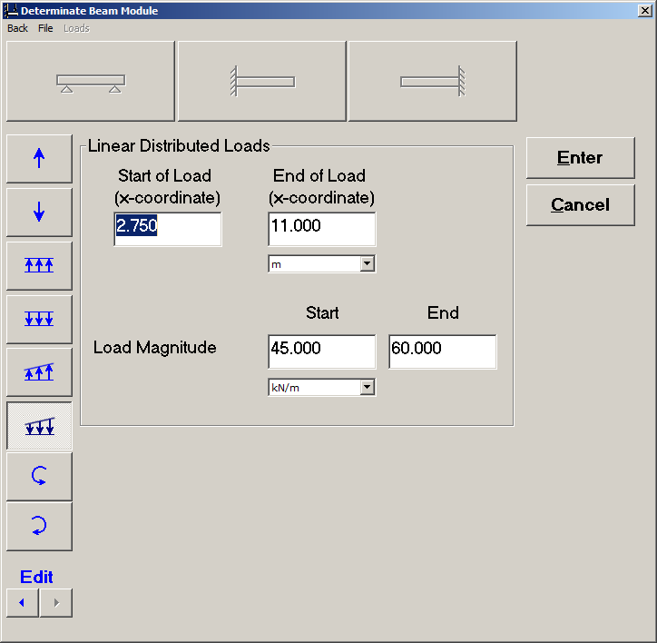Choose the right-fixed cantilever beam icon
Image resolution: width=657 pixels, height=643 pixels.
tap(433, 82)
